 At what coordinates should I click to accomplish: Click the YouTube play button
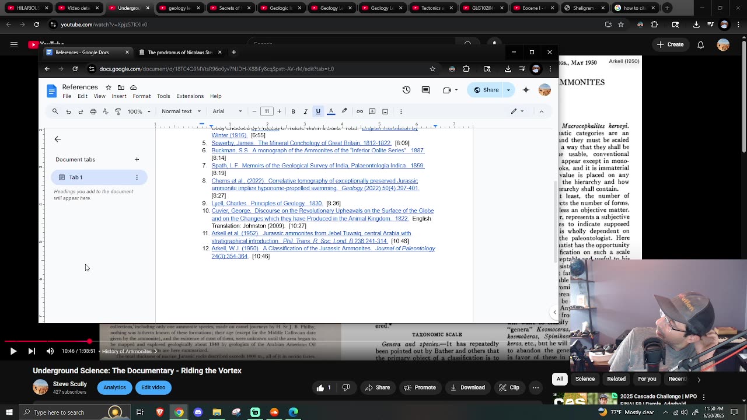[13, 351]
